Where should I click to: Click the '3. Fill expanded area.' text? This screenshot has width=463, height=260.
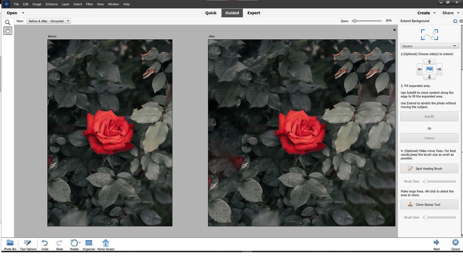pyautogui.click(x=416, y=86)
